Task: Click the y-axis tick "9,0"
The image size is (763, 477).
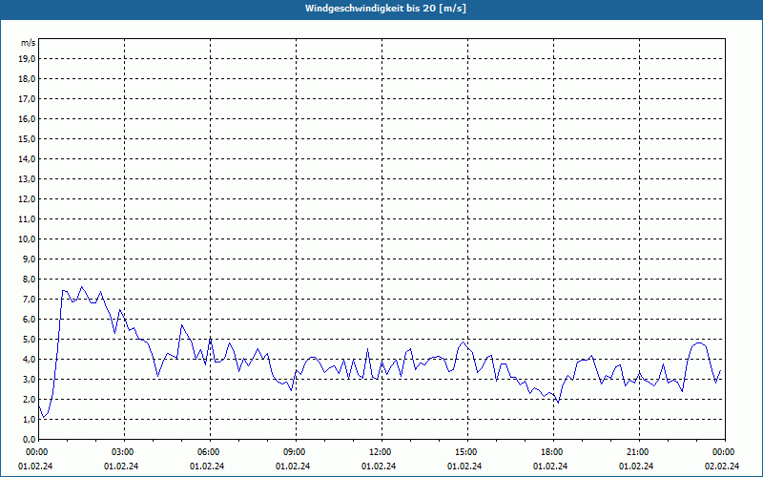Action: click(x=29, y=259)
